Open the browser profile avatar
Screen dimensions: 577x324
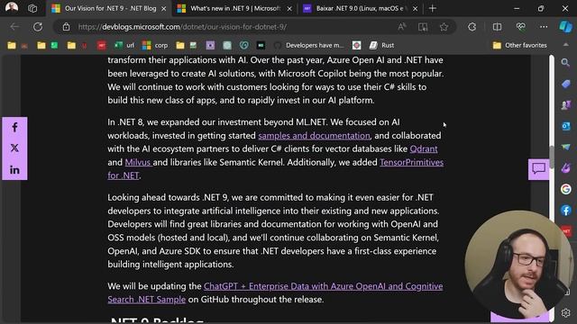[x=12, y=8]
